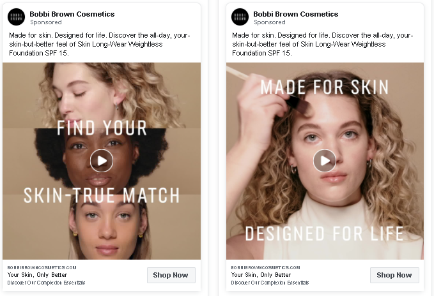Click 'Discover Our Complexion Essentials' in left ad

tap(46, 283)
